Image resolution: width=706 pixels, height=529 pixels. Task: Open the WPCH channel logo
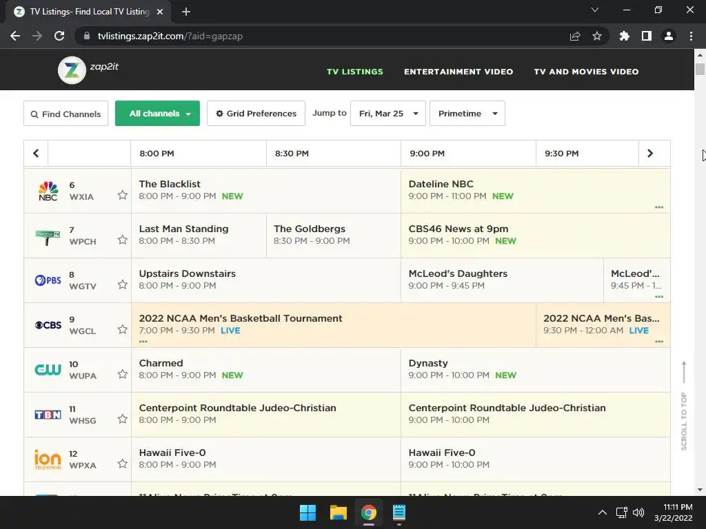pyautogui.click(x=48, y=237)
